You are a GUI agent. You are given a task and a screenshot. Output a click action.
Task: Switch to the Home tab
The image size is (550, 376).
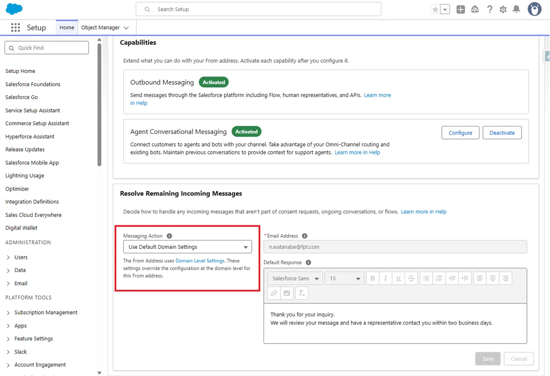(x=67, y=27)
